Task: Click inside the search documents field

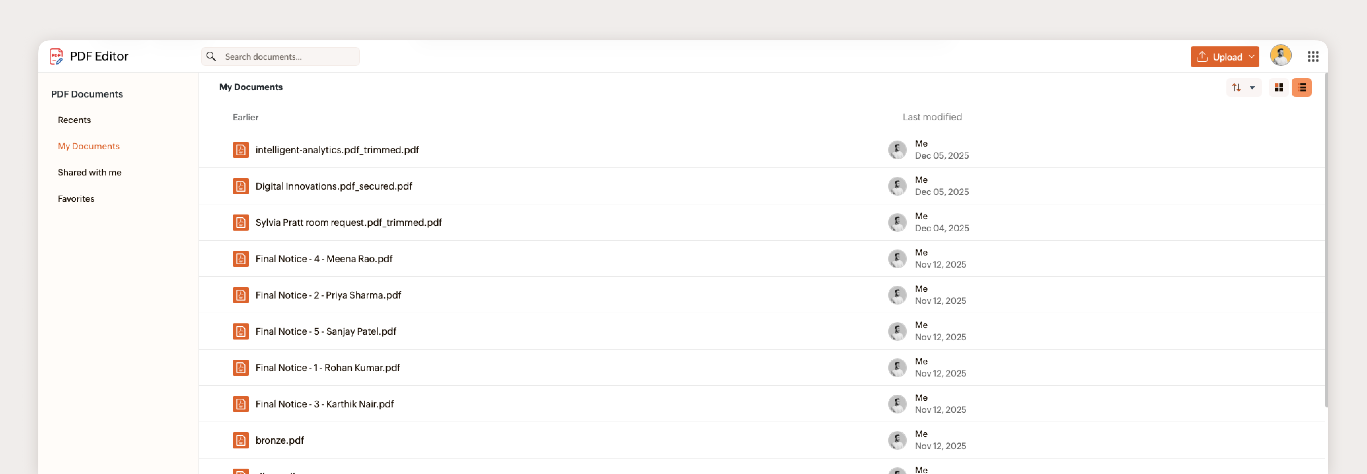Action: point(281,56)
